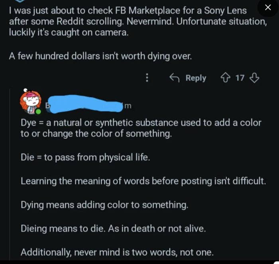Click the 'Die = to pass' line
Image resolution: width=279 pixels, height=264 pixels.
85,157
